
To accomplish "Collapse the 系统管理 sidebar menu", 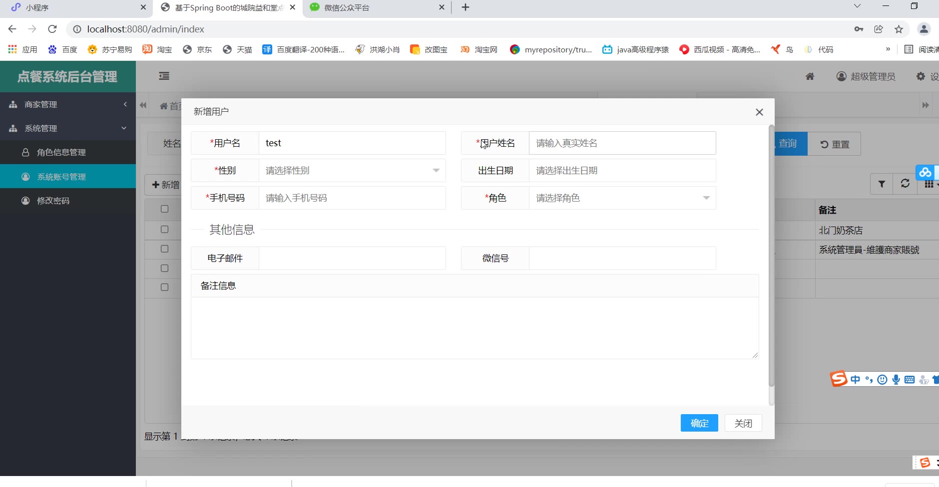I will click(68, 128).
